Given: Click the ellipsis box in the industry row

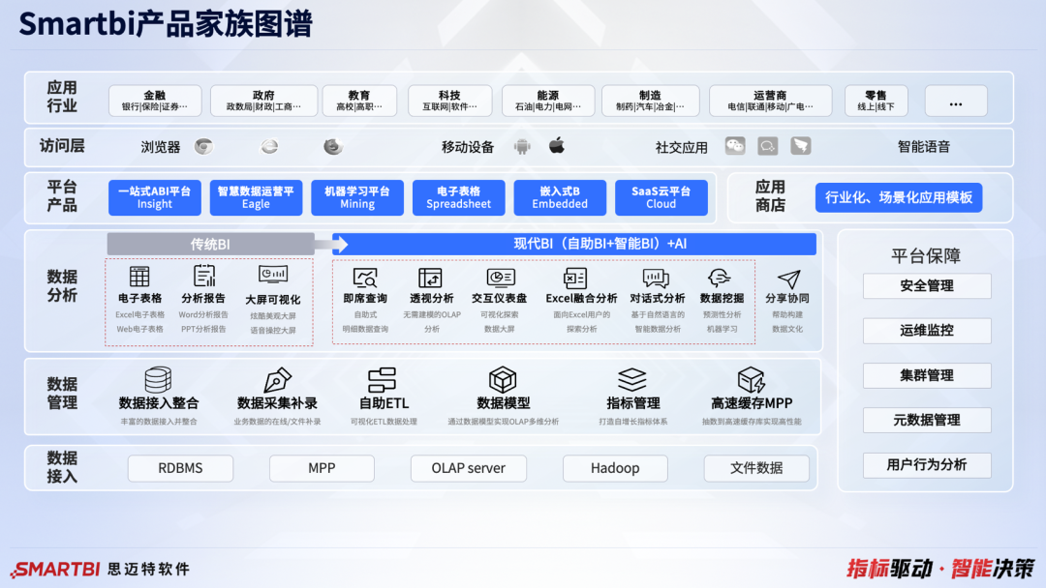Looking at the screenshot, I should click(956, 100).
